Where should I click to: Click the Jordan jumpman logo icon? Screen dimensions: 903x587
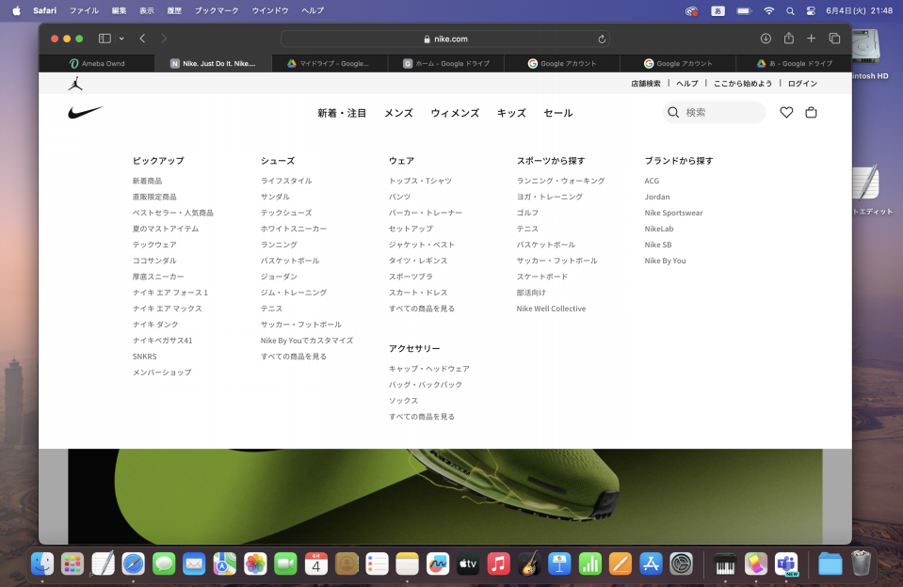(75, 84)
